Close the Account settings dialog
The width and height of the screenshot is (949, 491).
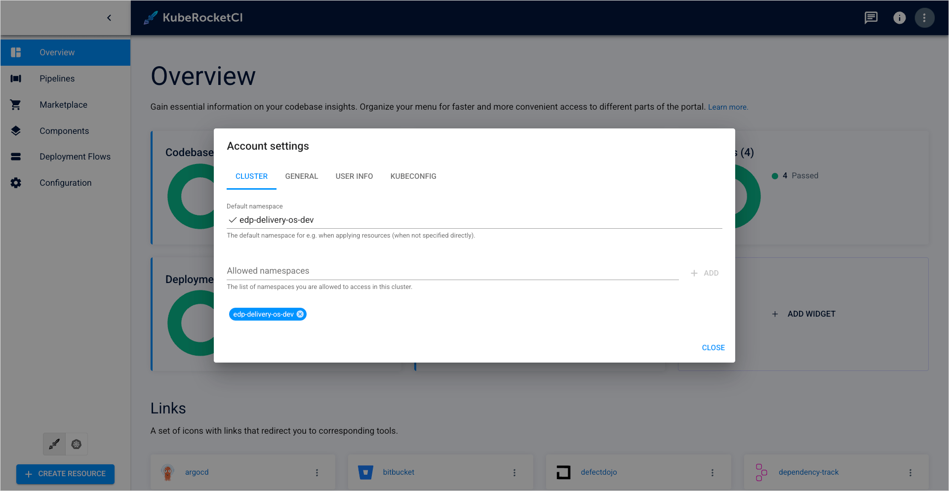[713, 348]
